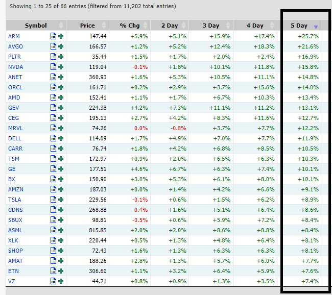Open the document icon for SHOP
Viewport: 332px width, 295px height.
[53, 251]
